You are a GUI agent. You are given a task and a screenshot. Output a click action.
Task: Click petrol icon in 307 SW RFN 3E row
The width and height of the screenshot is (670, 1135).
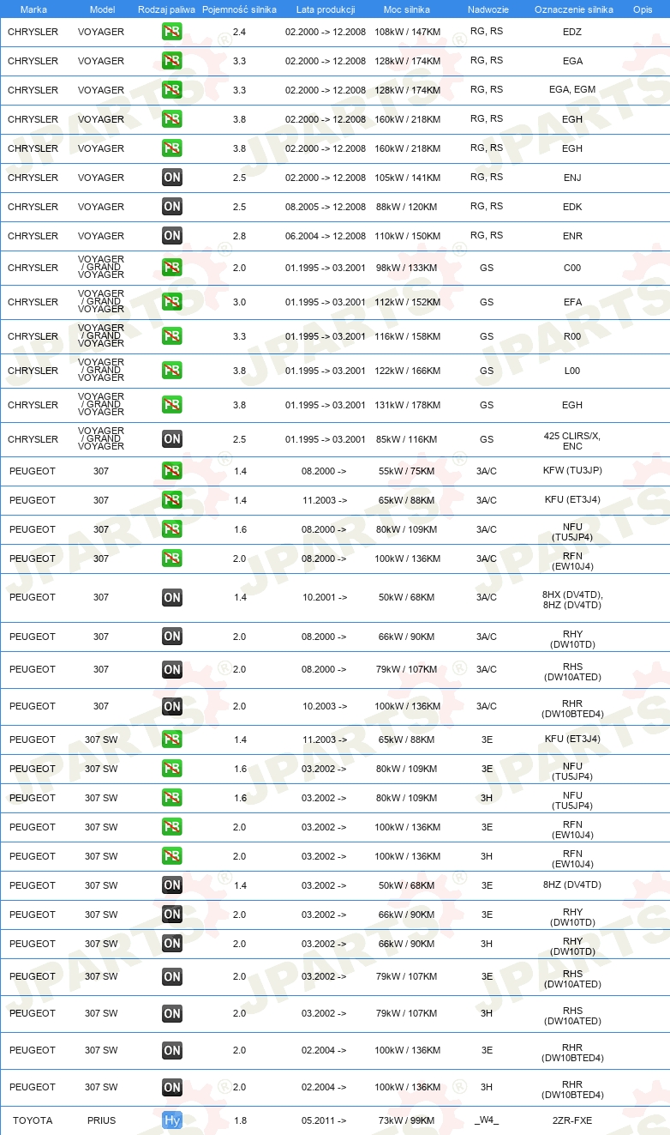pyautogui.click(x=172, y=827)
